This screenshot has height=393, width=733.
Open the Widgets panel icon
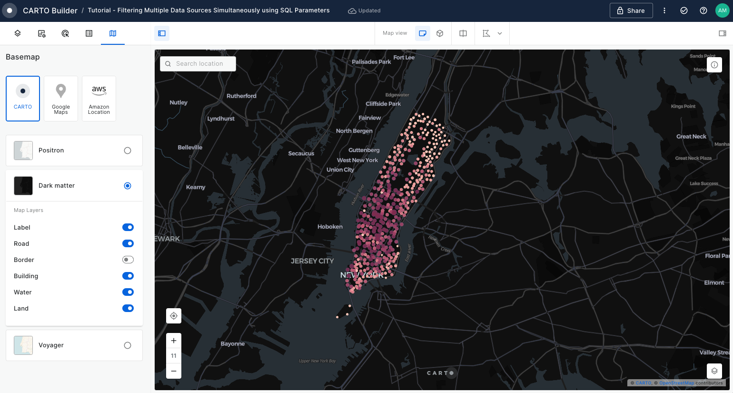[x=41, y=33]
